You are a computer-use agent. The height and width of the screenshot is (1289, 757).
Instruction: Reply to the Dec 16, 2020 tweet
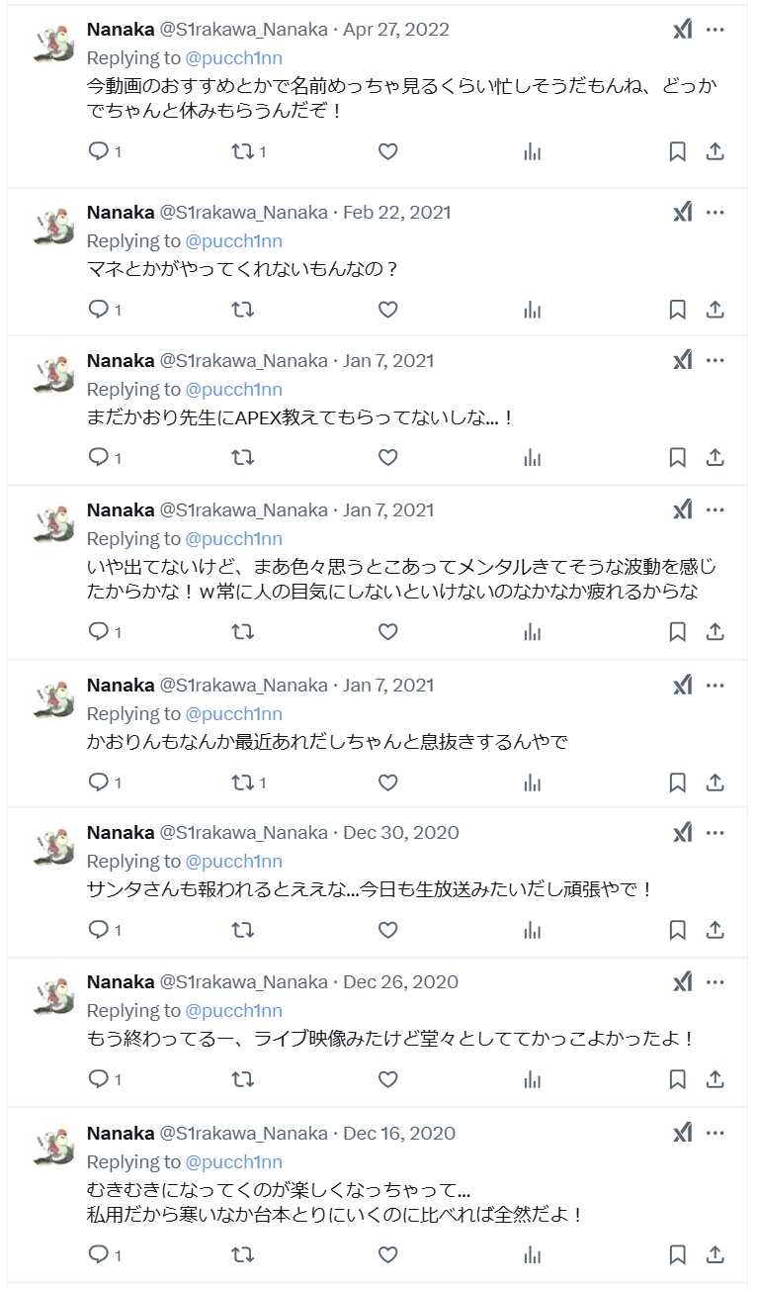pos(99,1255)
